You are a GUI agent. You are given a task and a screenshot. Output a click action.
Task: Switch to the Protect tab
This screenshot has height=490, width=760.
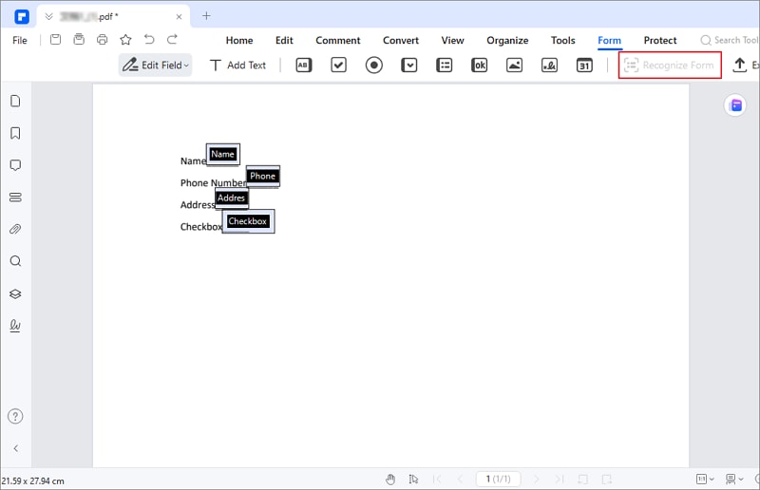click(x=660, y=40)
